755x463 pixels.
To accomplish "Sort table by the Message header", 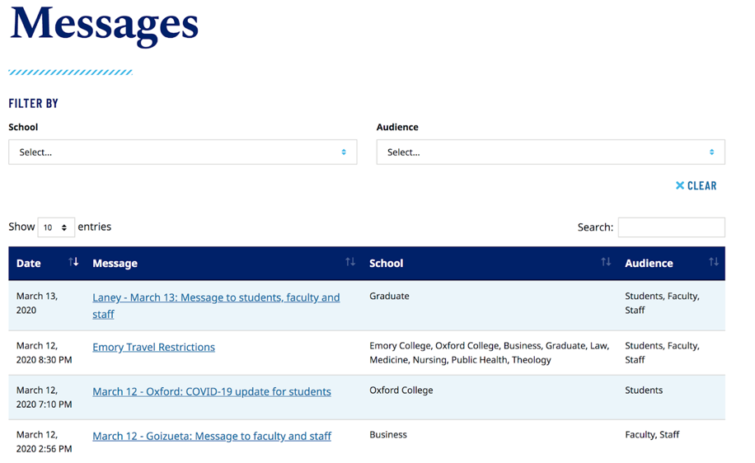I will click(x=115, y=264).
